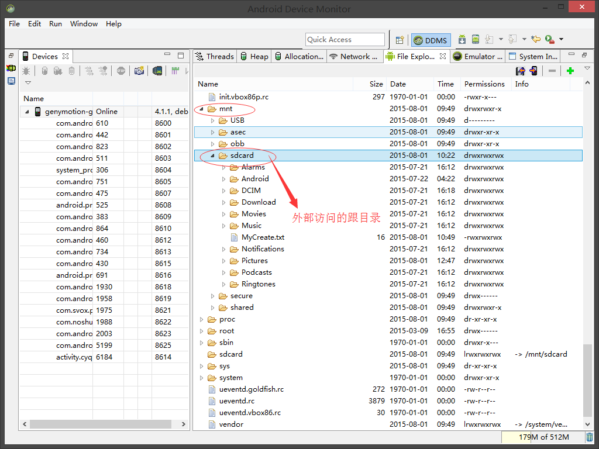599x449 pixels.
Task: Click the Update Threads icon
Action: coord(89,71)
